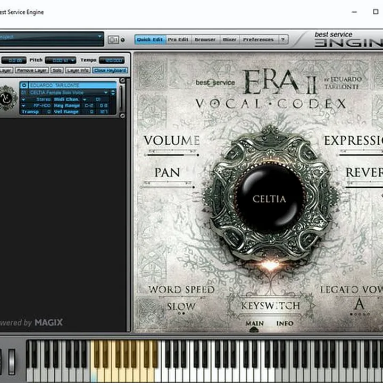383x383 pixels.
Task: Click the Remove Layer button
Action: (32, 71)
